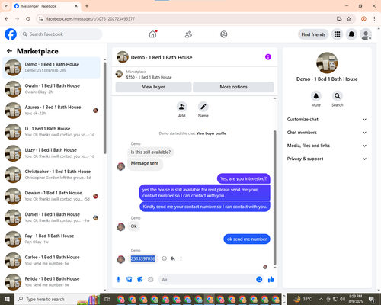The image size is (381, 305).
Task: Click View buyer button
Action: click(153, 87)
